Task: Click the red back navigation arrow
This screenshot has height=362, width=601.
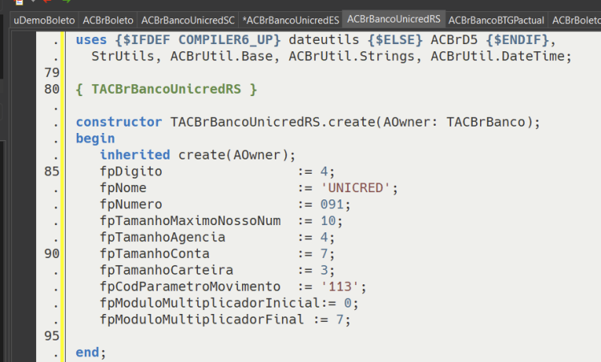Action: point(47,2)
